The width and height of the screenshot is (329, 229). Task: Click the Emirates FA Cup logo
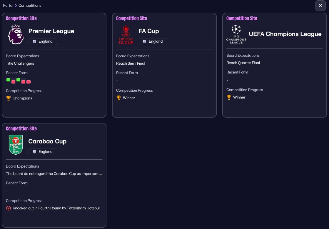coord(126,35)
